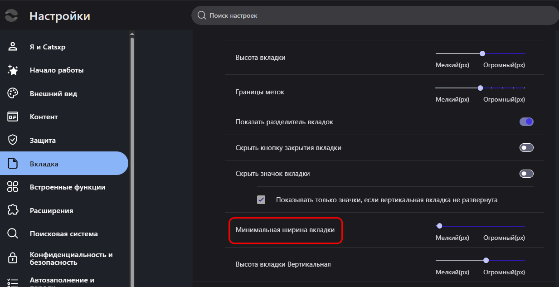Click the lock icon for Конфиденциальность и безопасность
This screenshot has width=559, height=287.
tap(13, 258)
